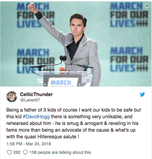Open Twitter via the blue bird logo
The image size is (152, 159).
(142, 95)
